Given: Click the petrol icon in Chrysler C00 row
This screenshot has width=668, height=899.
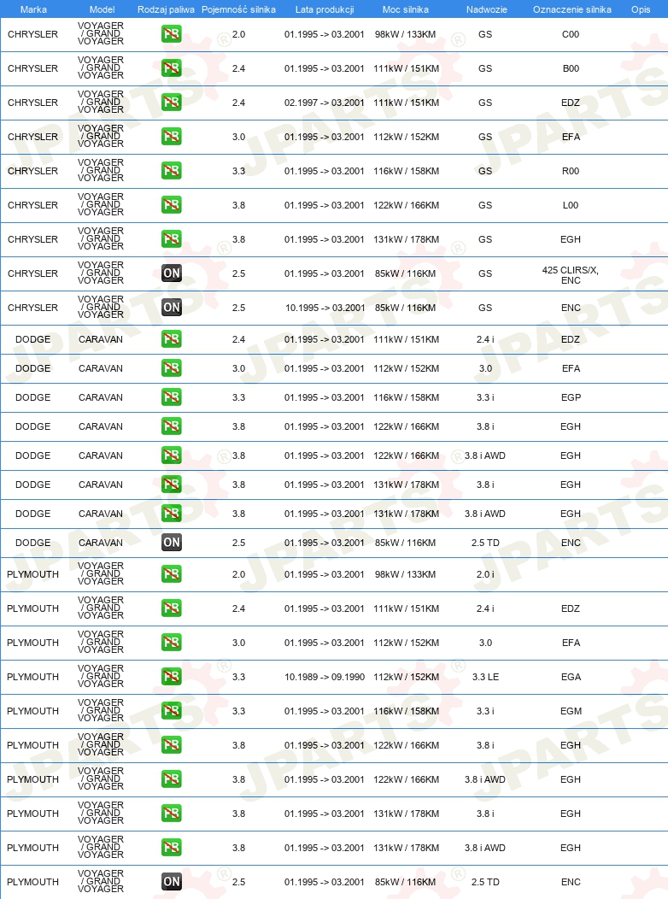Looking at the screenshot, I should [172, 34].
